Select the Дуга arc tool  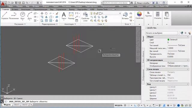point(29,16)
